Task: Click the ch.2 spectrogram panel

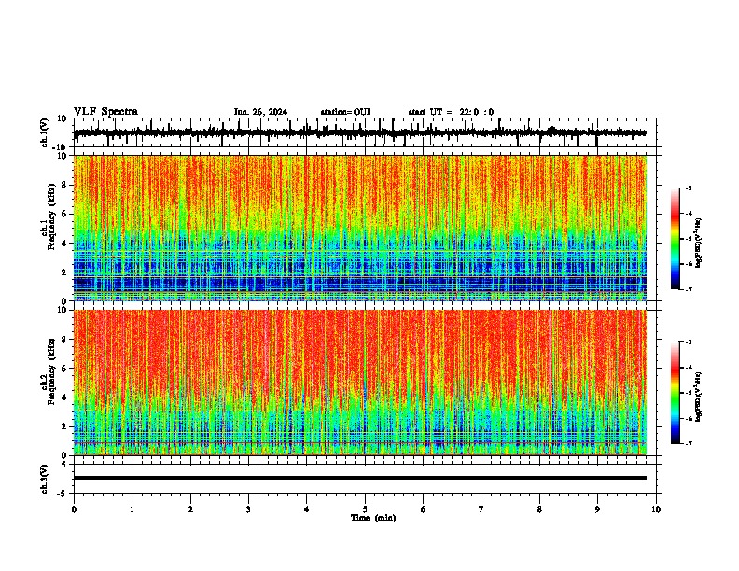Action: 360,383
